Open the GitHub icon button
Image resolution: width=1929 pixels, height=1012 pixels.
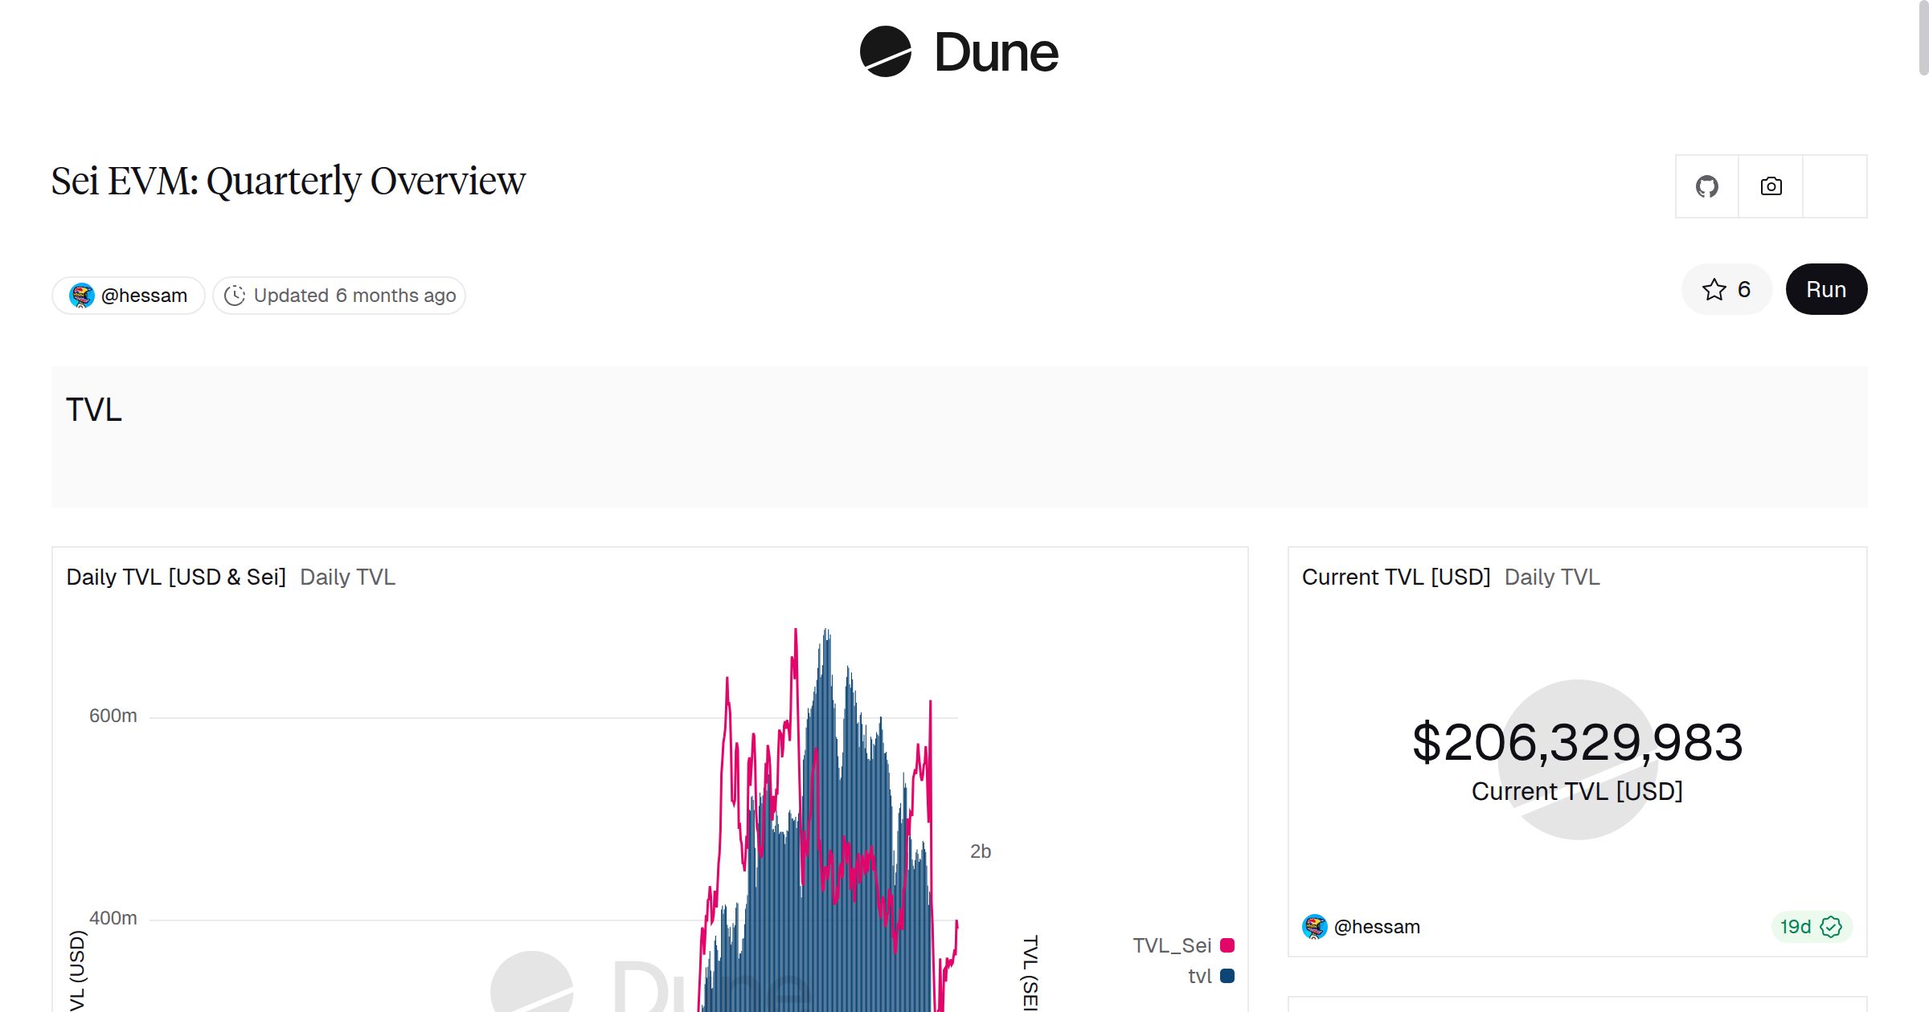tap(1706, 186)
